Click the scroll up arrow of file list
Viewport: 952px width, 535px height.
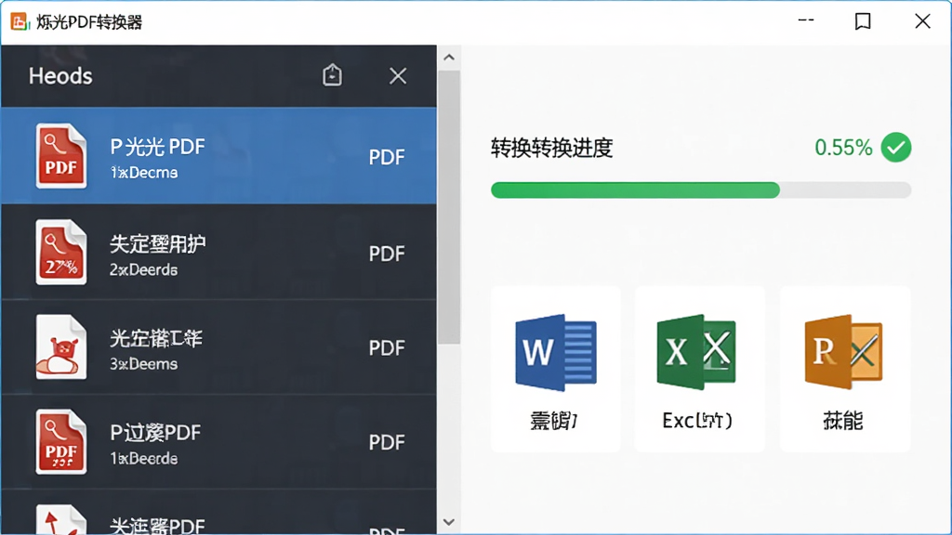(x=449, y=58)
